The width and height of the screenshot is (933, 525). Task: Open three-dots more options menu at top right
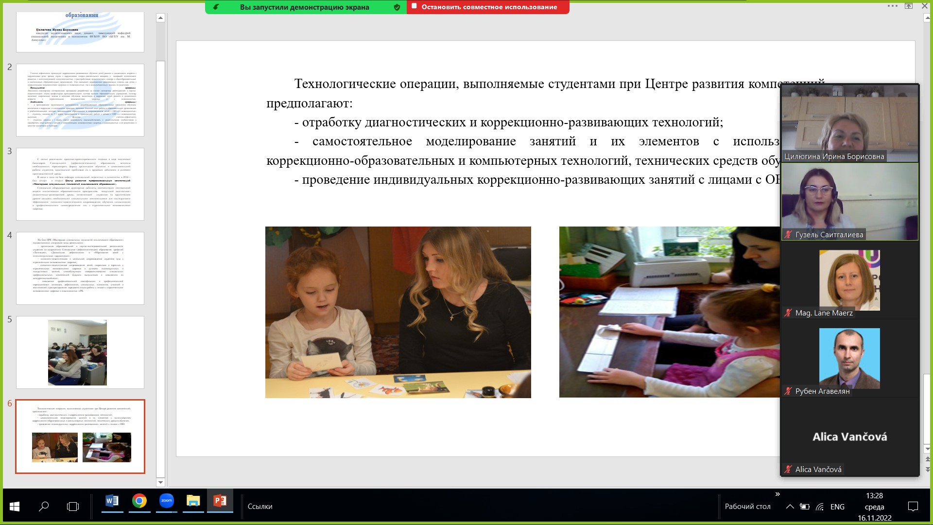892,6
